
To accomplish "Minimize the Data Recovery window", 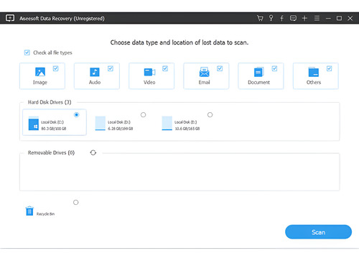I will click(x=328, y=19).
